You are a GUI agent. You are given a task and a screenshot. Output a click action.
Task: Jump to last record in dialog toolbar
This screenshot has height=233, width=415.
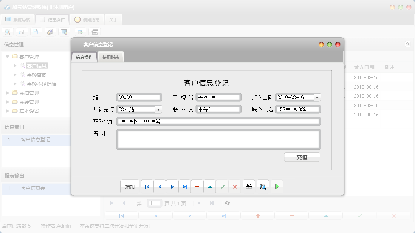coord(185,187)
